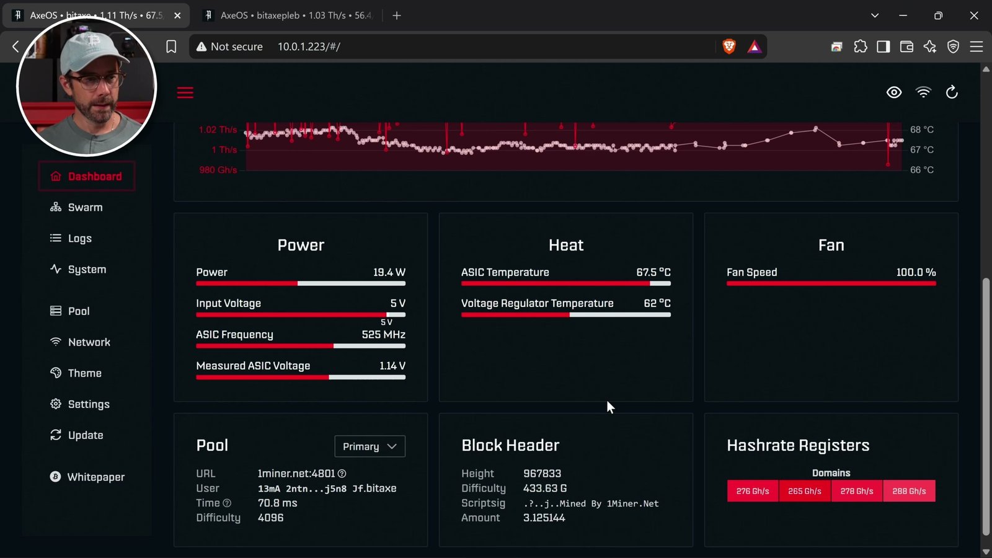Screen dimensions: 992x558
Task: Toggle the eye privacy icon
Action: coord(893,92)
